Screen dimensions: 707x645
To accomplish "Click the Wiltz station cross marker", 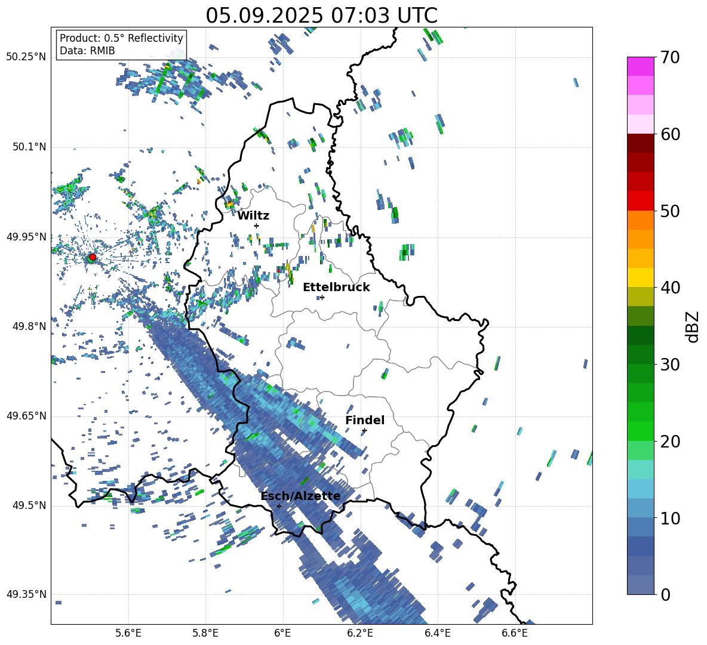I will pyautogui.click(x=257, y=226).
